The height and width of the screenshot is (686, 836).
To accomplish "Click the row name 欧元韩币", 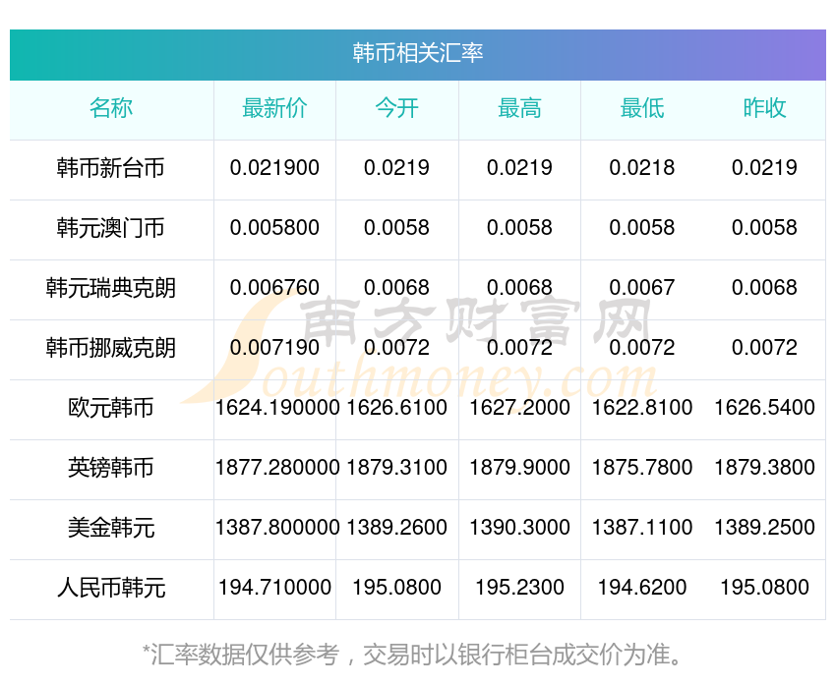I will (x=111, y=408).
